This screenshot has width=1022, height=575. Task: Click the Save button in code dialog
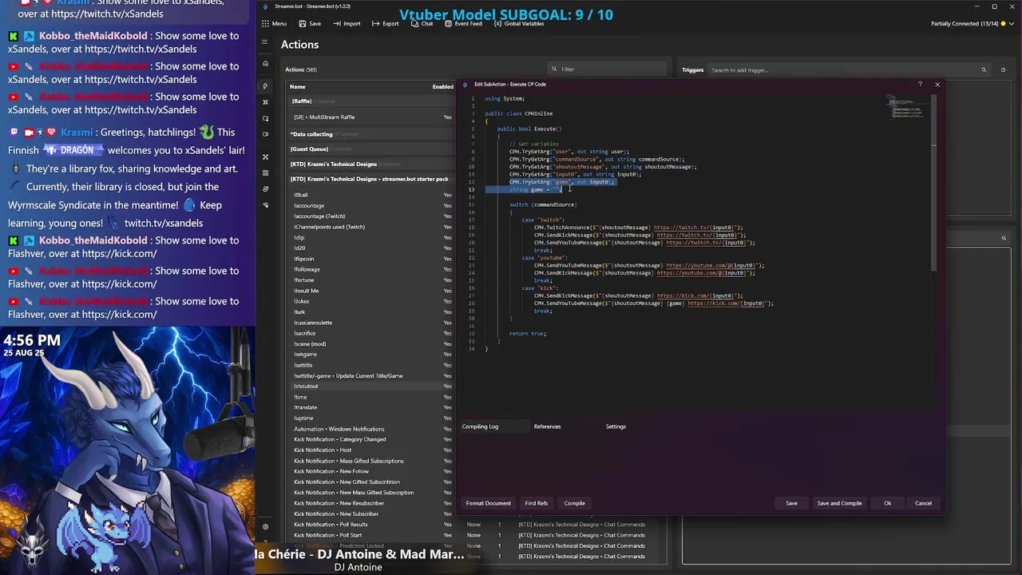coord(791,503)
